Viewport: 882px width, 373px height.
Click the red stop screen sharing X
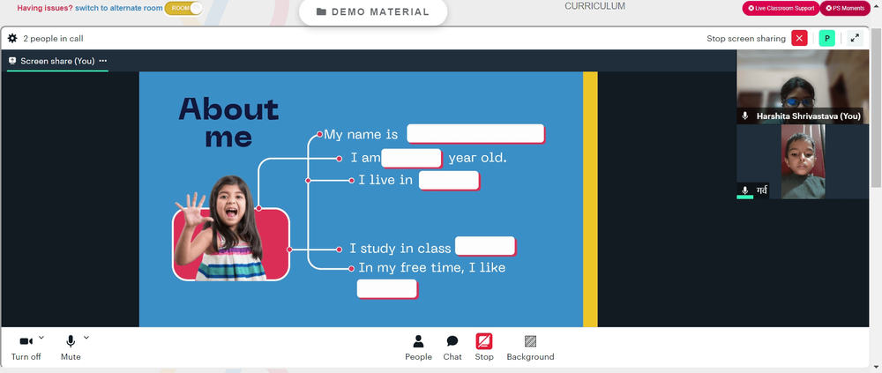pos(799,38)
